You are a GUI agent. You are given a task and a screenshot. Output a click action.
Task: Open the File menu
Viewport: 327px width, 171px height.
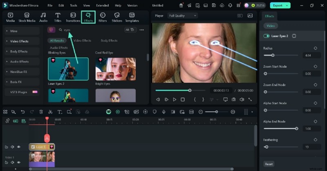tap(50, 5)
